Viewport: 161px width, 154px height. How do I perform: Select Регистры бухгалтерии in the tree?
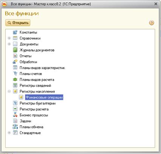pos(37,103)
